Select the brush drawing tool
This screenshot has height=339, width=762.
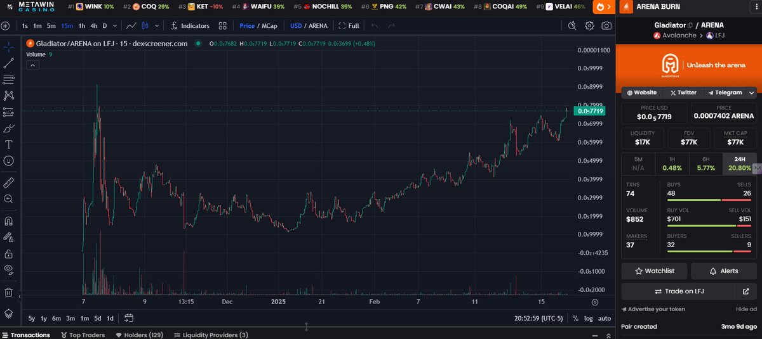click(x=9, y=129)
